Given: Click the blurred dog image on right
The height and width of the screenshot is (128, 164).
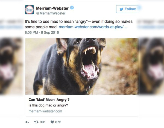Looking at the screenshot, I should tap(151, 66).
